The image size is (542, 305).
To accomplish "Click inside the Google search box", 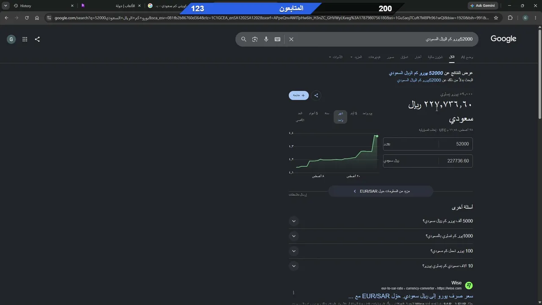I will click(x=381, y=39).
